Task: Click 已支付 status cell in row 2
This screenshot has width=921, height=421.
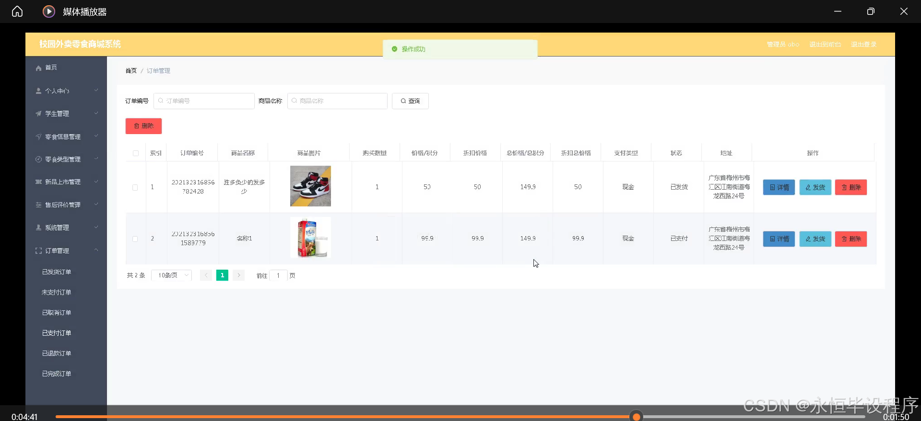Action: point(679,239)
